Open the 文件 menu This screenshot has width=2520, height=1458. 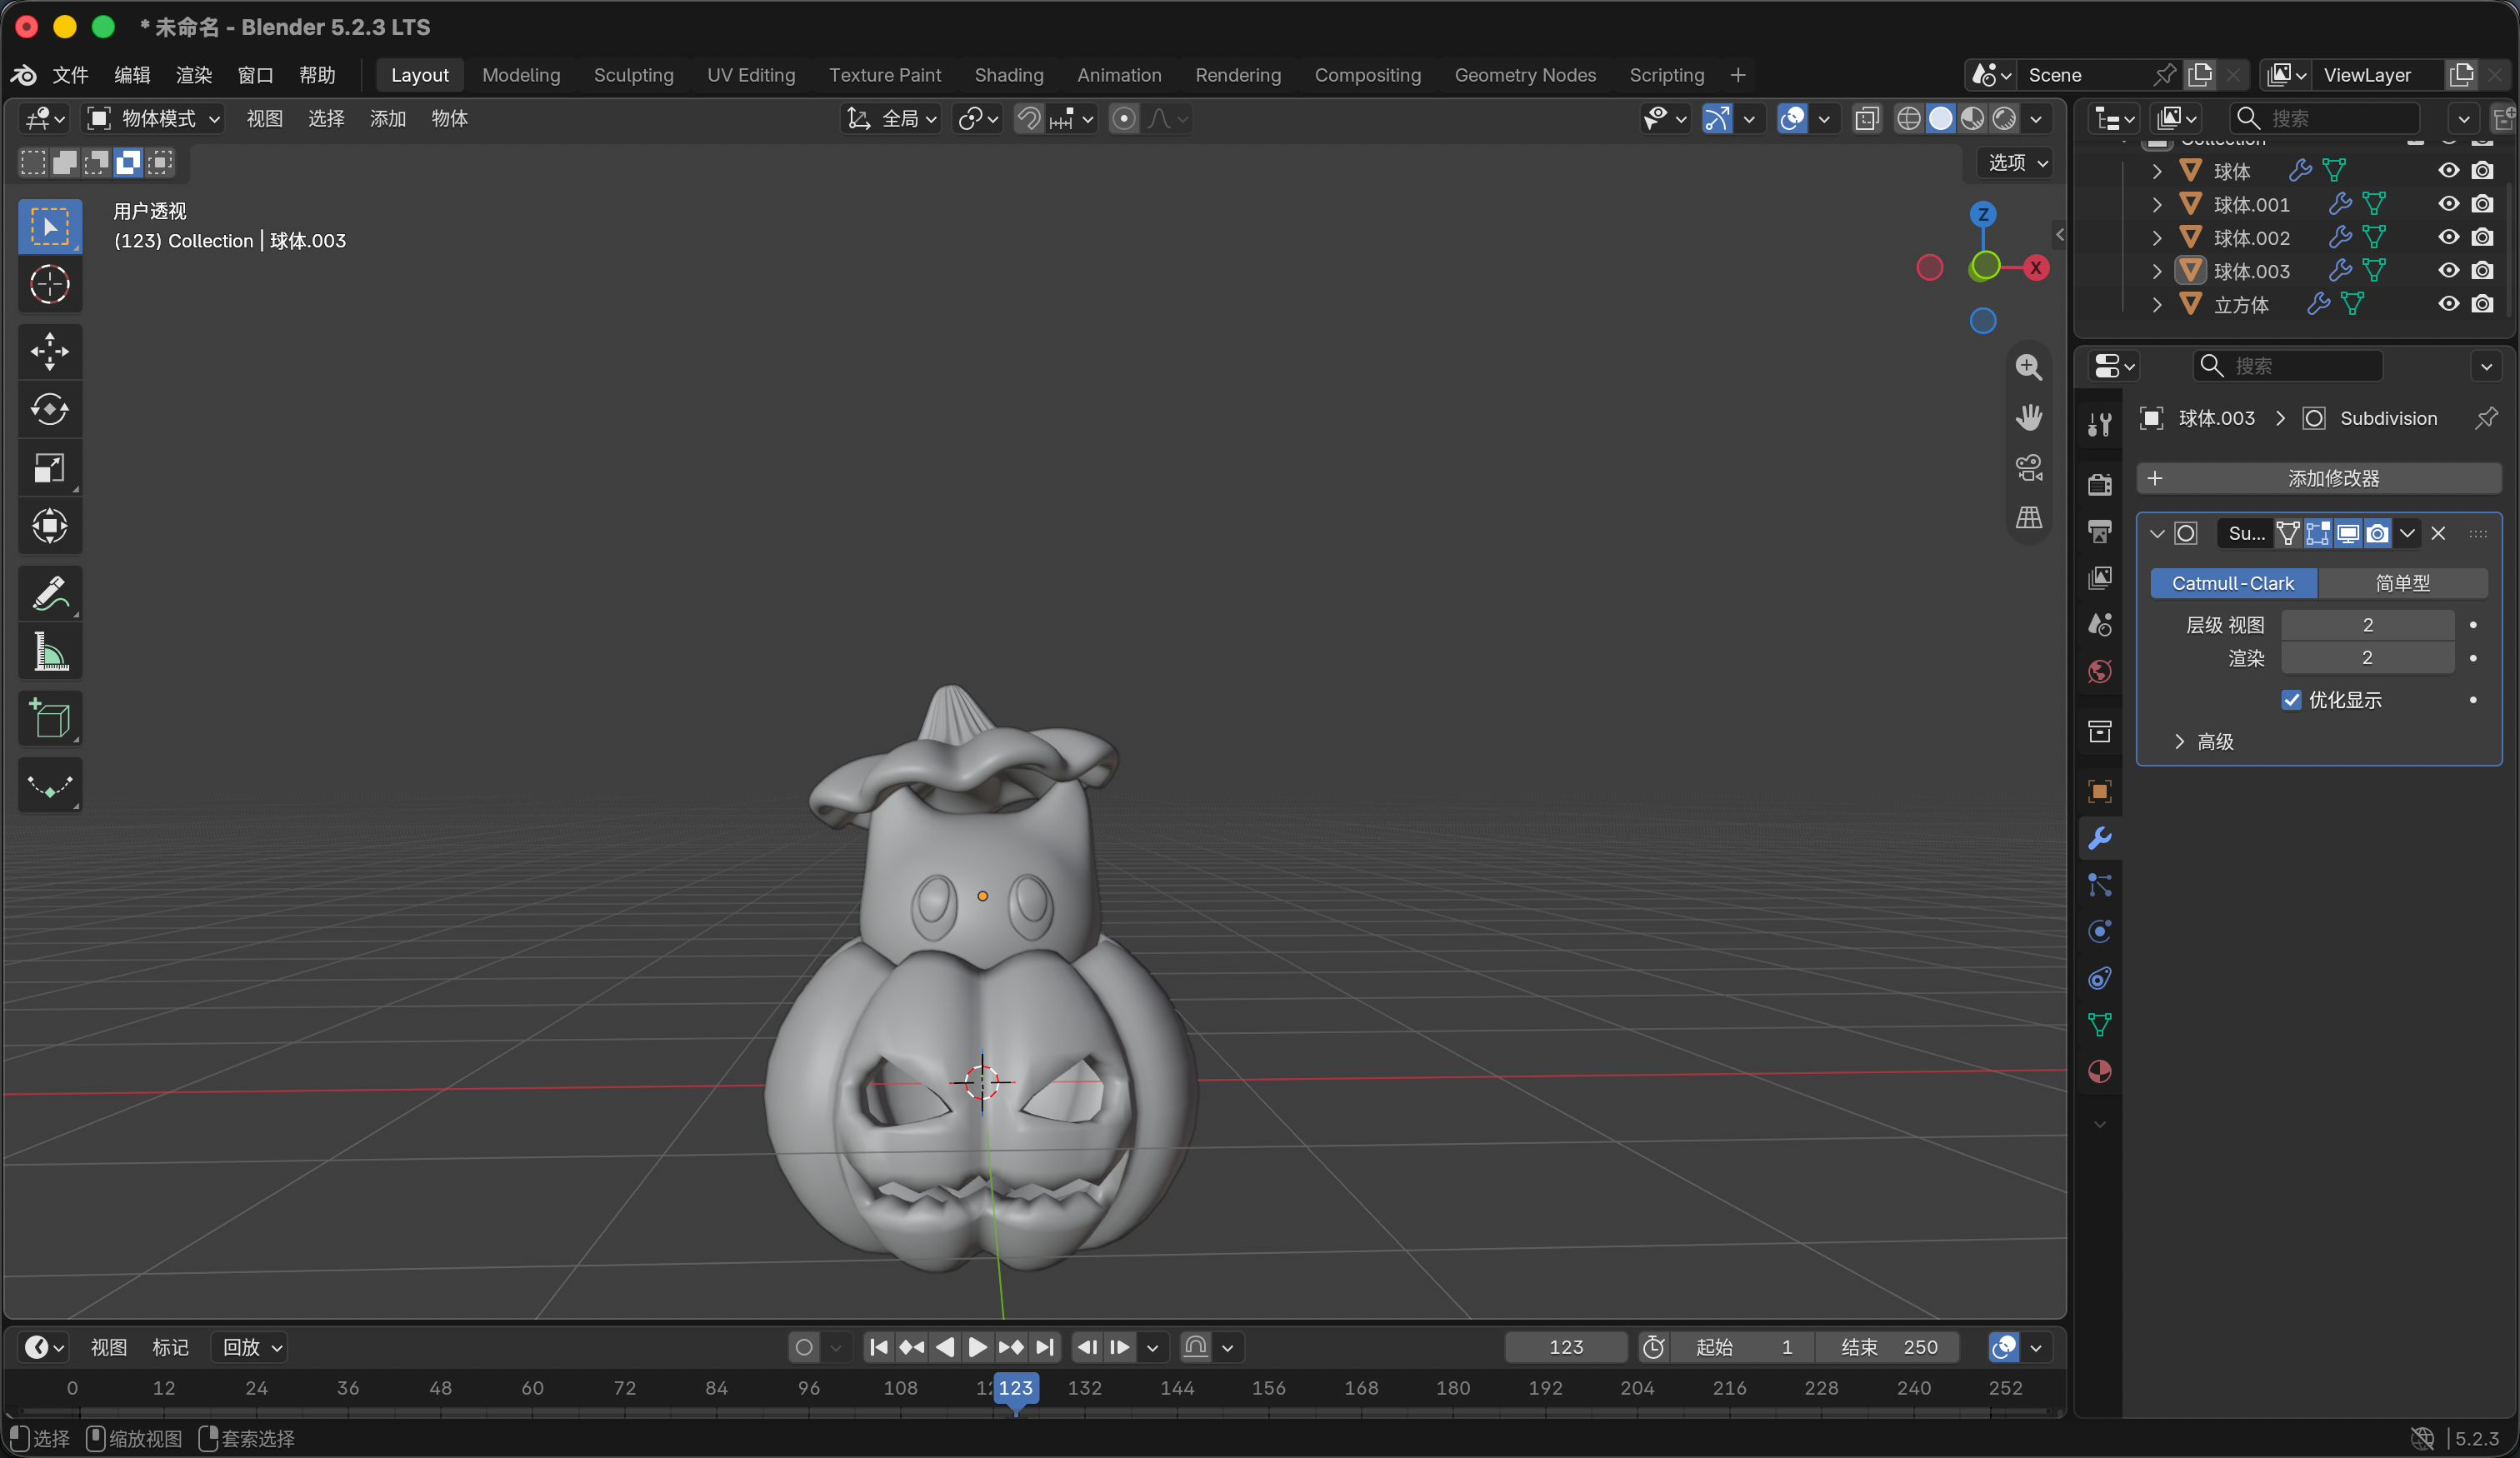click(71, 75)
